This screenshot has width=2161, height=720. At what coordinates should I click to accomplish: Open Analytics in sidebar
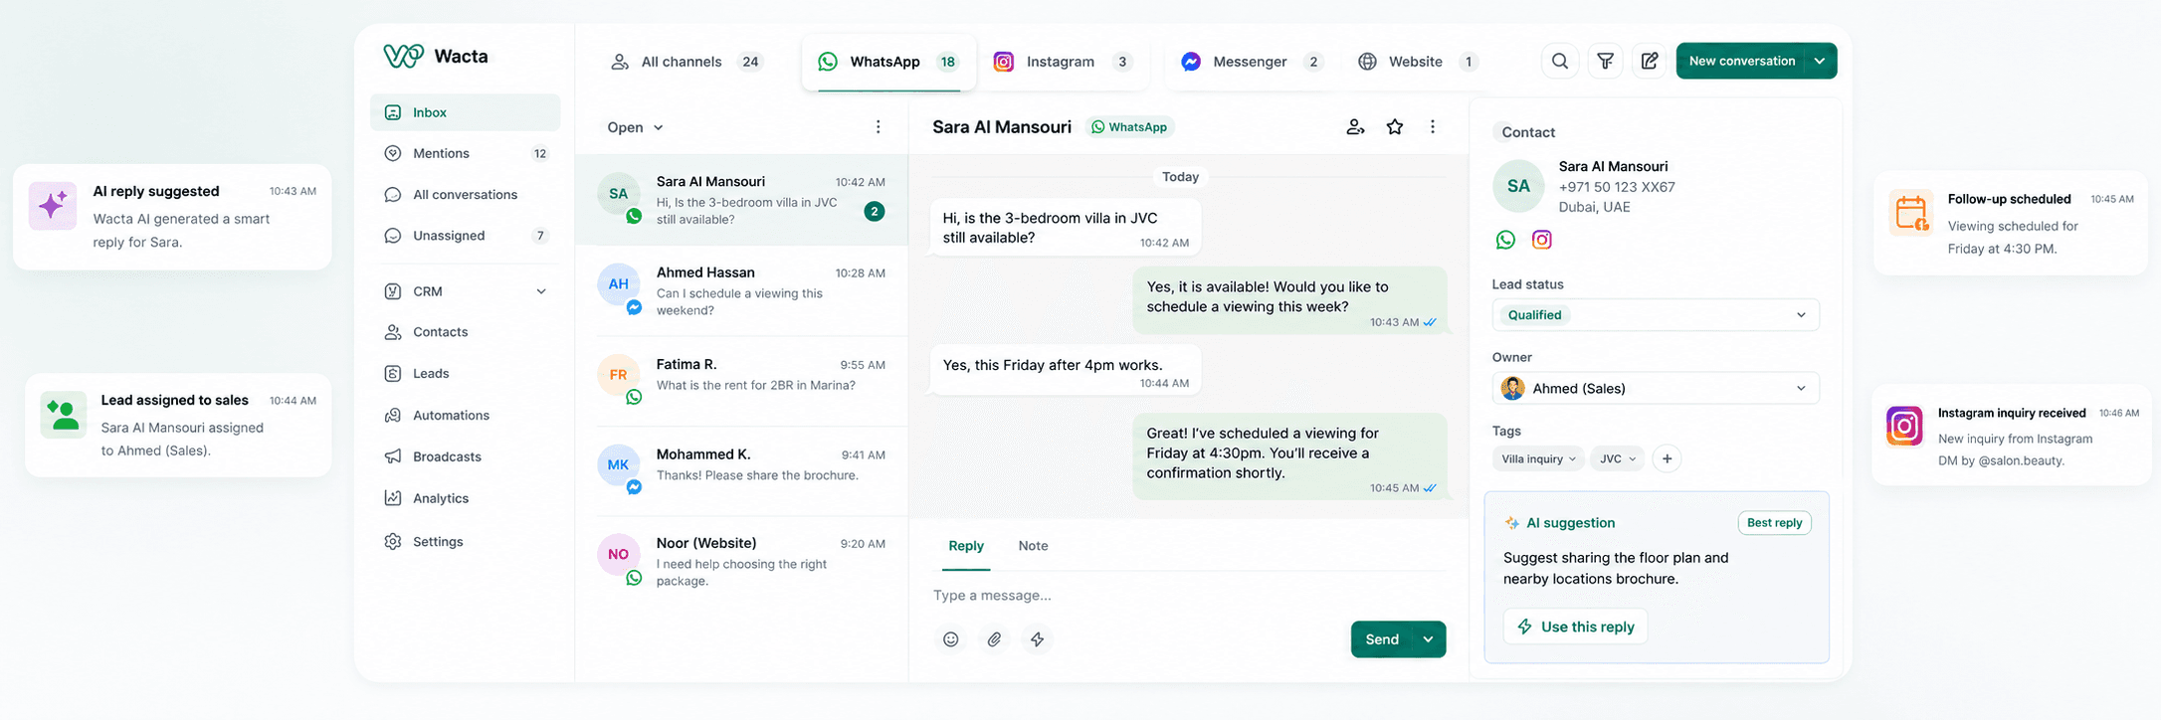[466, 499]
